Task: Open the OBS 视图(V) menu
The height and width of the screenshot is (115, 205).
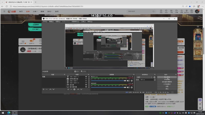Action: [x=58, y=22]
